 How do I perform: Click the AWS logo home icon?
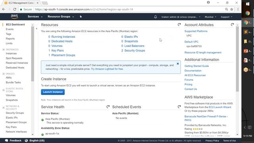point(14,17)
